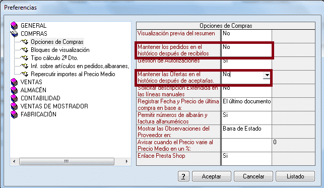
Task: Click 'Mantener las Ofertas en el histórico' label
Action: click(x=176, y=78)
